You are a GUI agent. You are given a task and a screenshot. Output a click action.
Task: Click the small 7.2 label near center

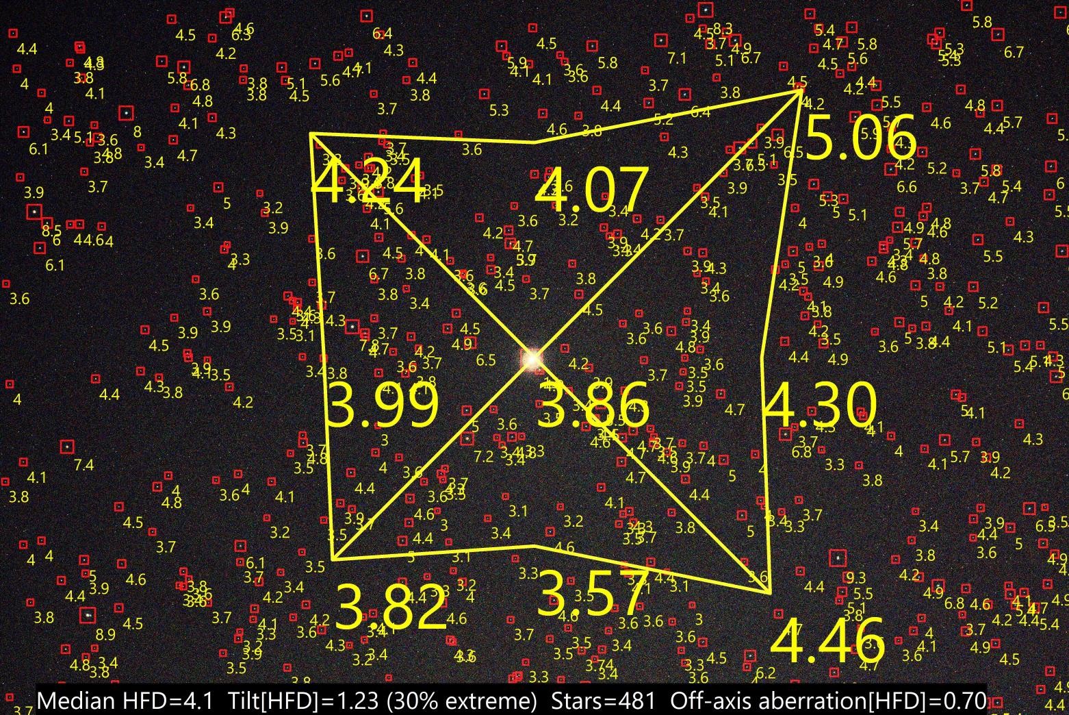pos(483,457)
